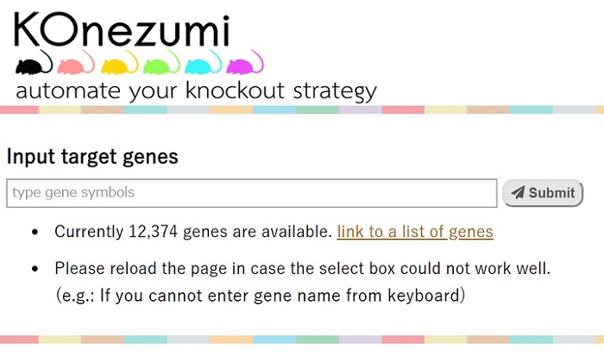Click the "Please reload the page" note
The image size is (604, 362).
point(302,268)
